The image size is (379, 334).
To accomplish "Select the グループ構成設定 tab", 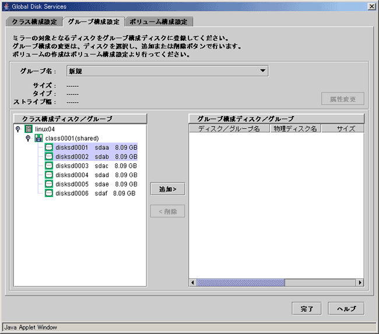I will [x=94, y=22].
